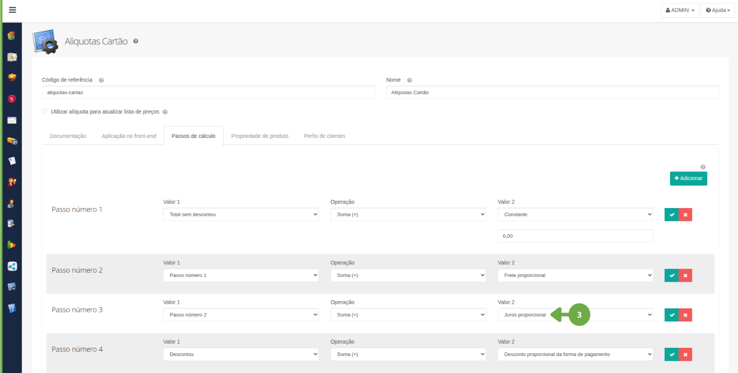Expand Operação dropdown in Passo número 2

point(408,275)
